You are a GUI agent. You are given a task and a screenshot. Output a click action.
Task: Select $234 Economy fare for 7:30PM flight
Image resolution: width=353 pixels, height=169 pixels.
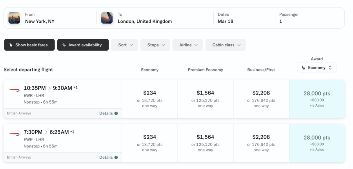150,143
